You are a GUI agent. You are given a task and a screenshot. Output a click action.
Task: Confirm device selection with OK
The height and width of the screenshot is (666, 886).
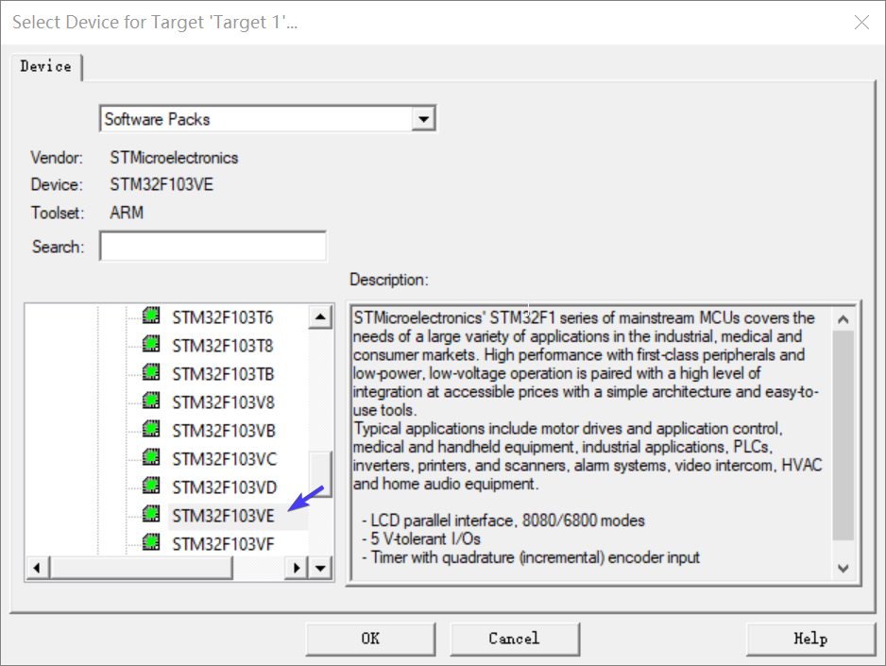coord(370,639)
